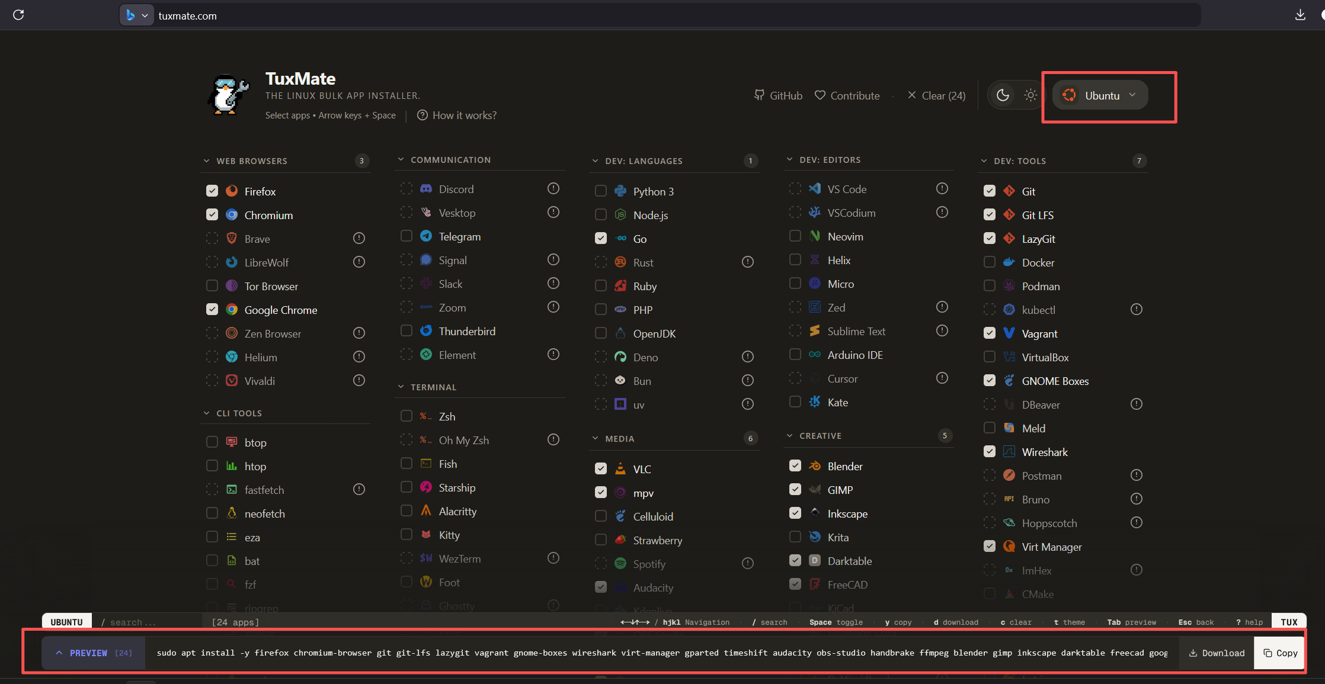The width and height of the screenshot is (1325, 684).
Task: Click the Docker whale icon
Action: 1009,262
